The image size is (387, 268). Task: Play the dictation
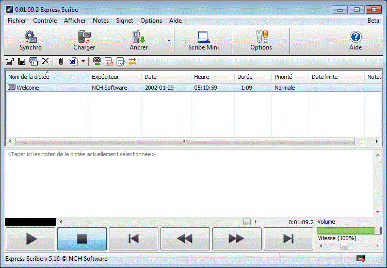click(x=30, y=239)
